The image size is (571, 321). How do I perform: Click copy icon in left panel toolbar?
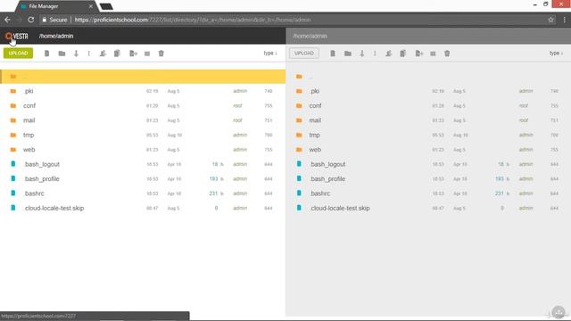click(x=117, y=53)
